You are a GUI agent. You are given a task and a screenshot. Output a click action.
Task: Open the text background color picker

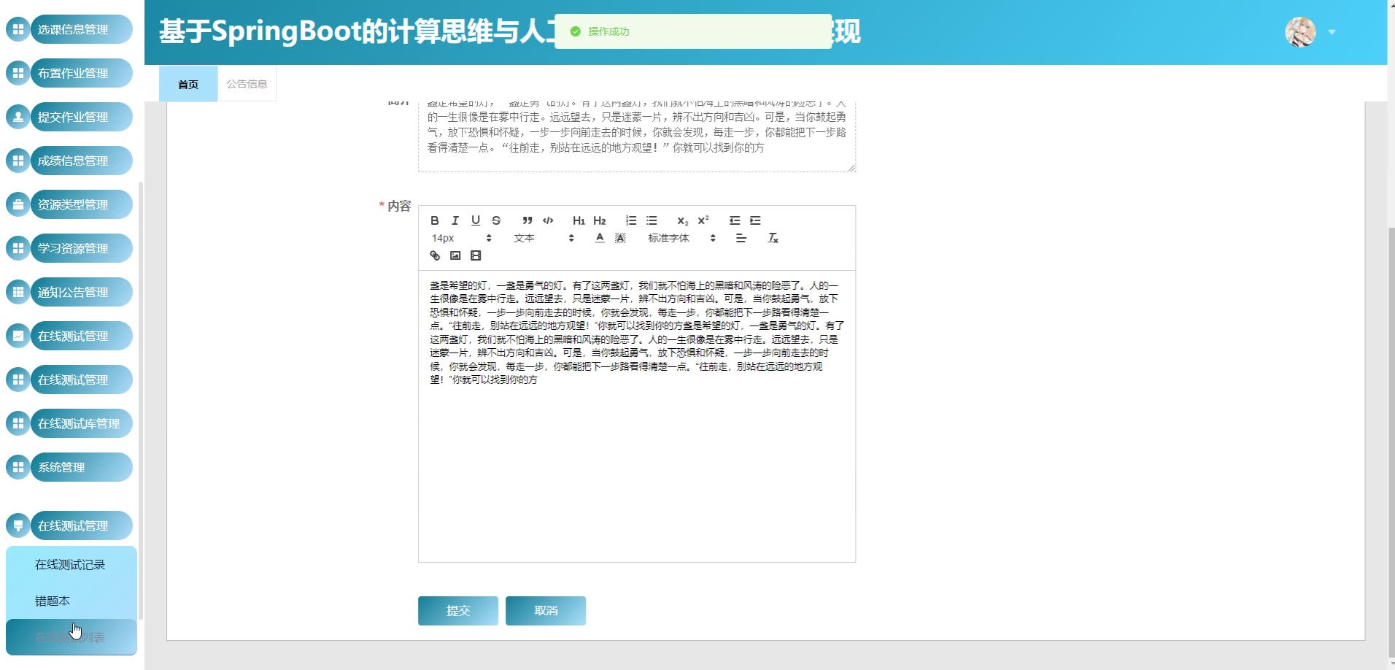(x=620, y=238)
